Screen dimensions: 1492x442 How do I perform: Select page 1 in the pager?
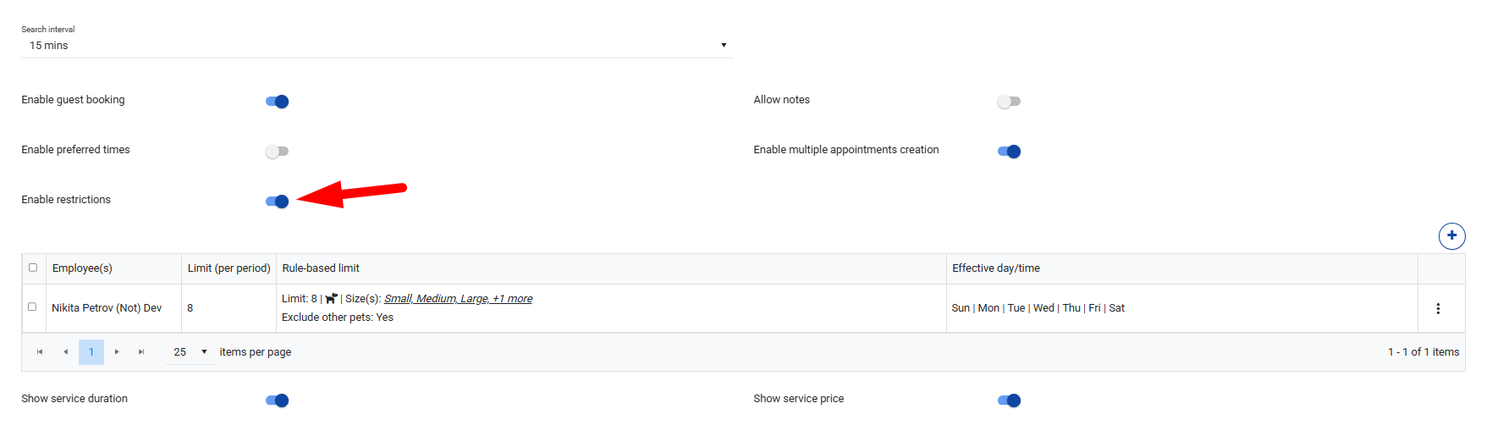(91, 352)
